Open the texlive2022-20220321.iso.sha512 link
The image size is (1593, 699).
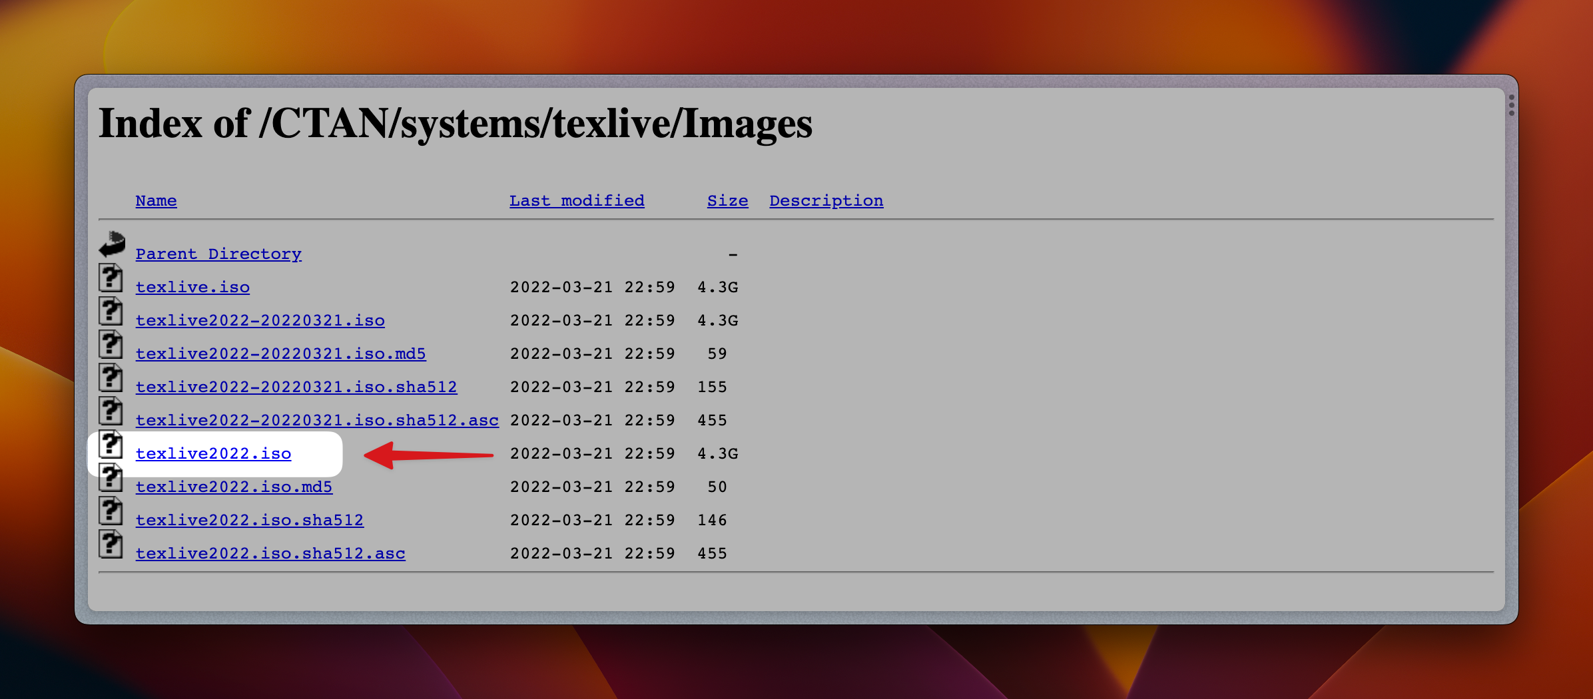pos(296,387)
